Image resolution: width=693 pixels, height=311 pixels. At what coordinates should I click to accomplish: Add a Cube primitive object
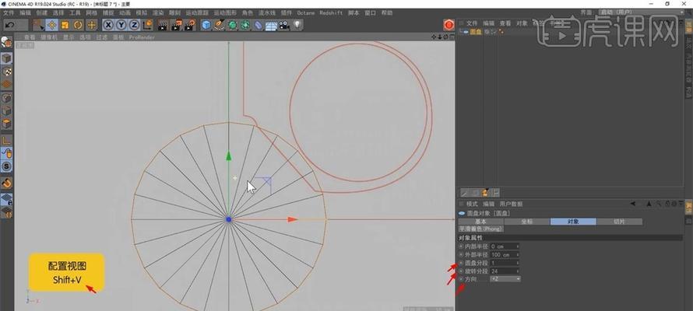point(206,25)
